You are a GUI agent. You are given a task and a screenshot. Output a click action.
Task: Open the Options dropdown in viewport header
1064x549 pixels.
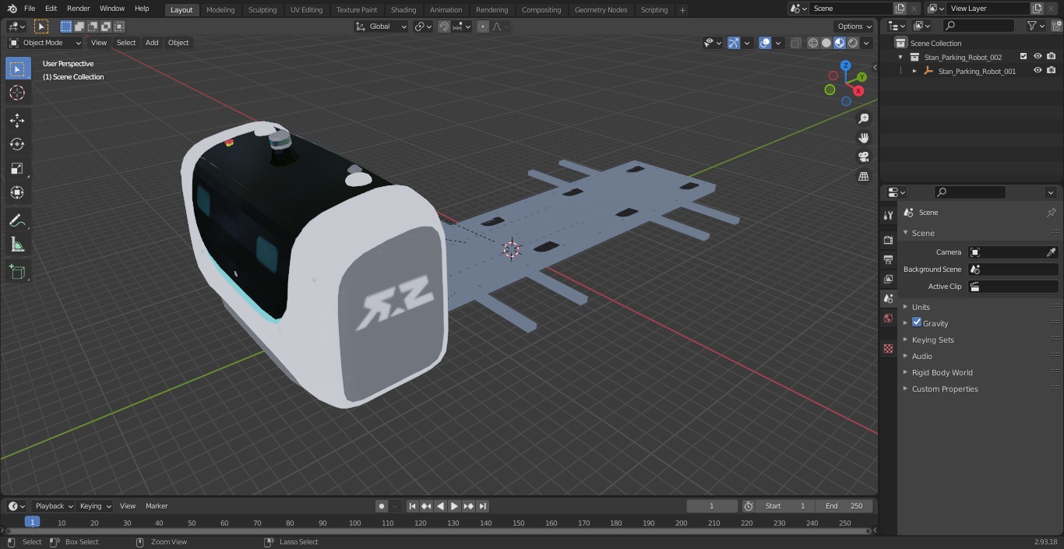click(x=854, y=26)
